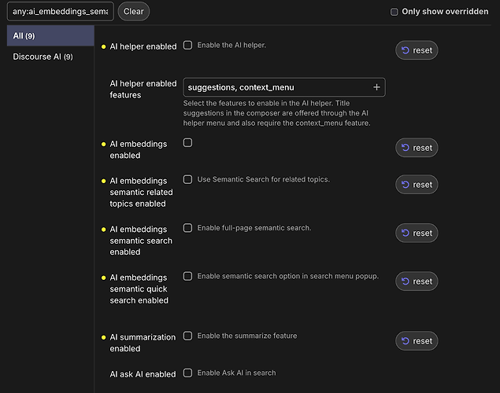Click the plus icon in features box
This screenshot has height=393, width=500.
376,87
